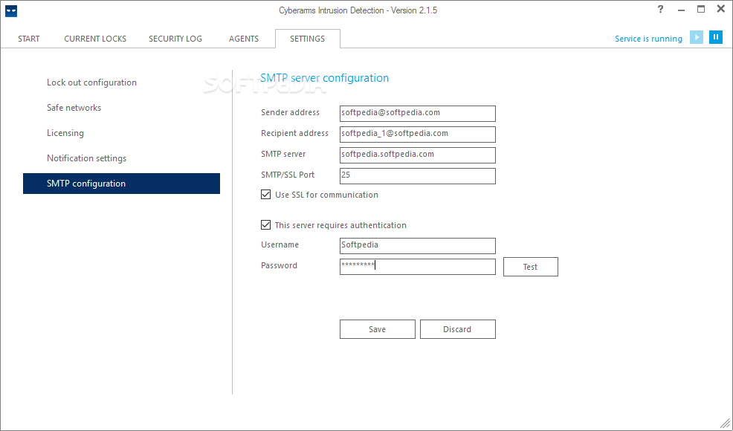The width and height of the screenshot is (733, 431).
Task: Open Lock out configuration settings
Action: click(91, 82)
